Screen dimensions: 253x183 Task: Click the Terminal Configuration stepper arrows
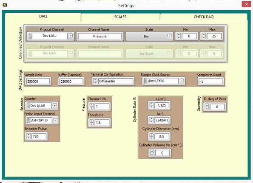[95, 81]
